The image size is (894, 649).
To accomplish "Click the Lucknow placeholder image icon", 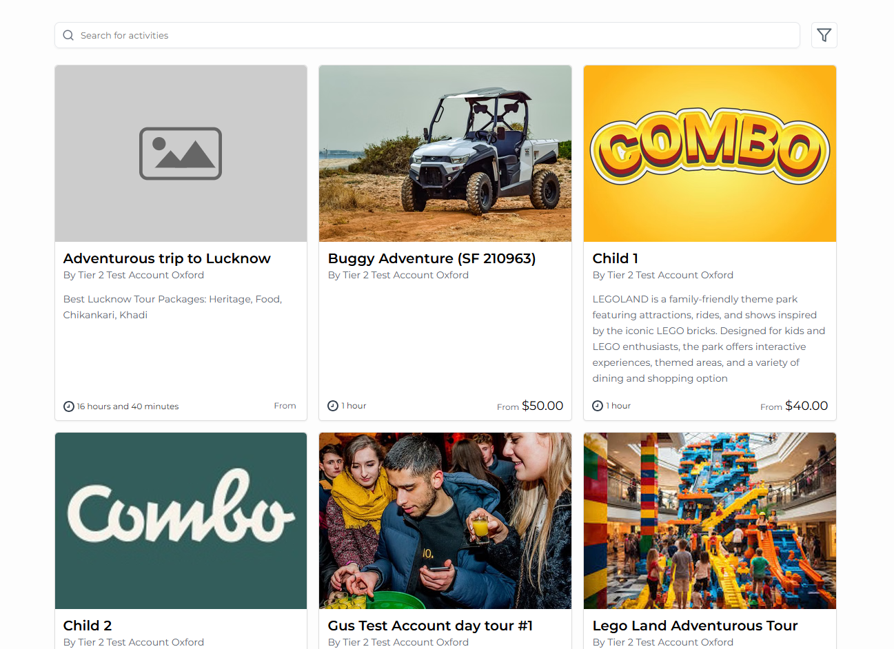I will point(181,154).
